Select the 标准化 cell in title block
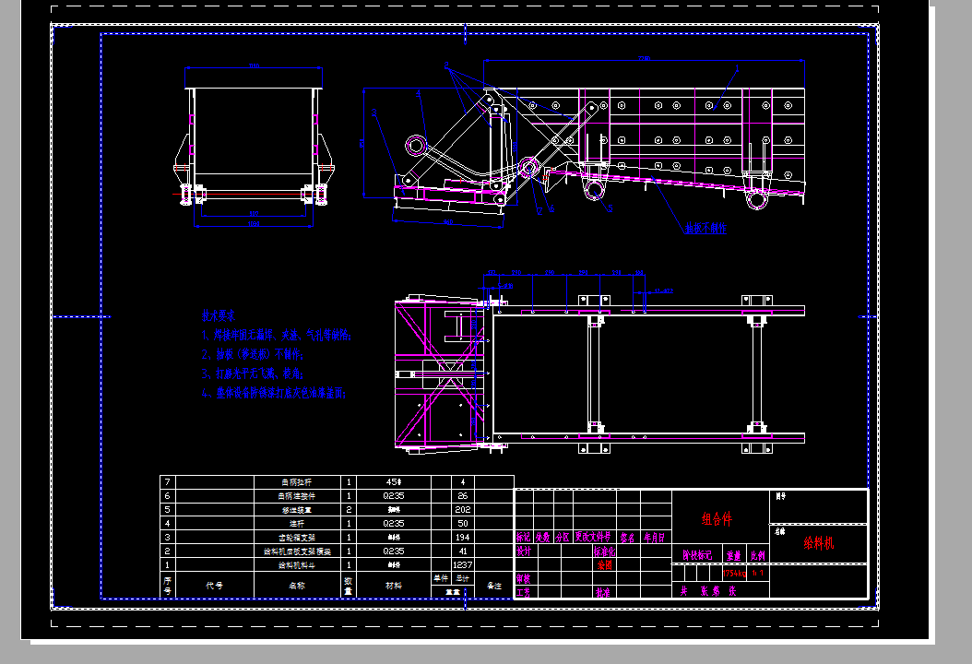972x664 pixels. pos(604,551)
